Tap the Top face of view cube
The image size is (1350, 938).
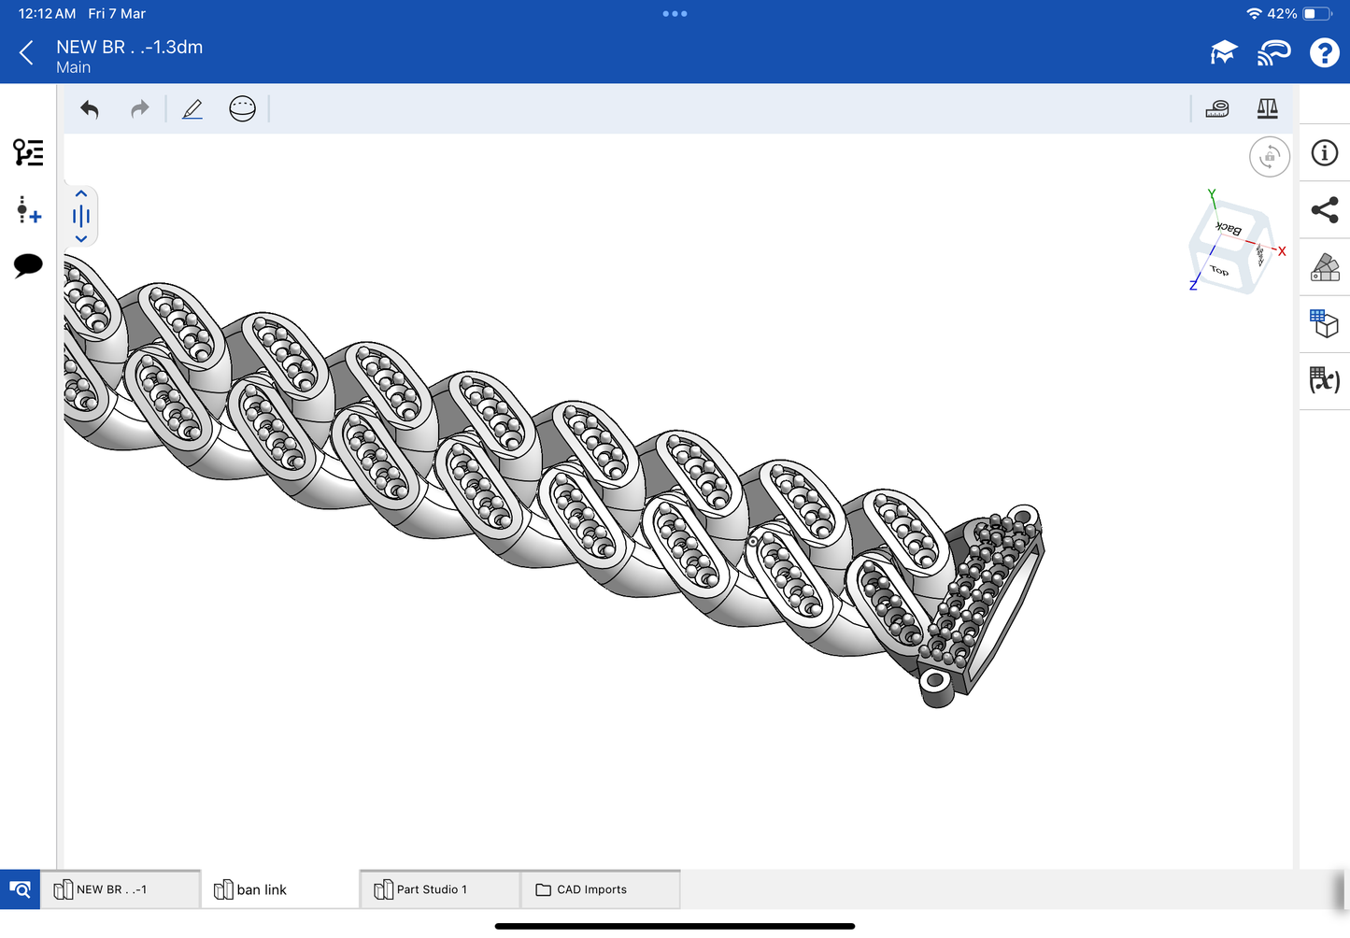[1220, 270]
